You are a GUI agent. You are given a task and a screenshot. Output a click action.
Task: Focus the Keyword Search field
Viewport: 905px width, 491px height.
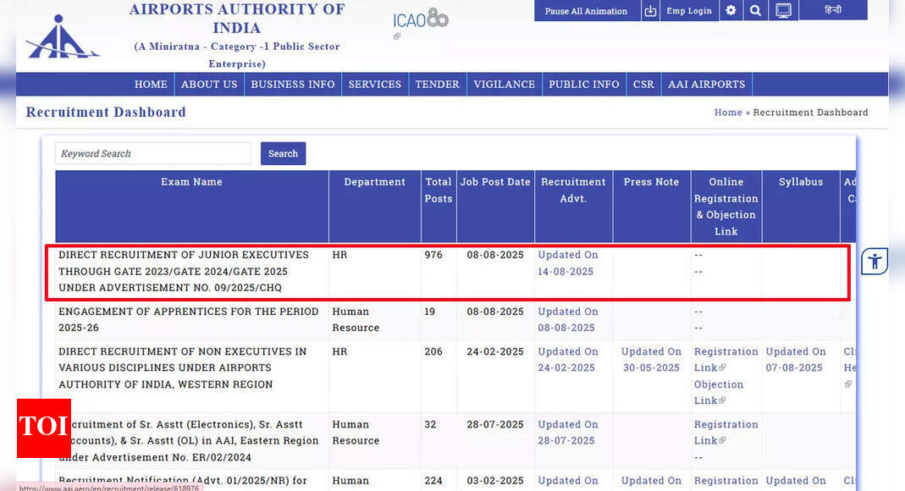(x=153, y=153)
